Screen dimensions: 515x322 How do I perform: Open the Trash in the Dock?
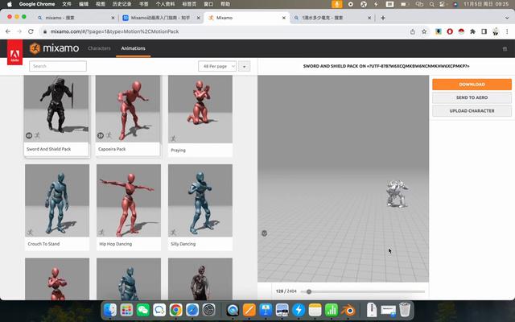click(405, 310)
